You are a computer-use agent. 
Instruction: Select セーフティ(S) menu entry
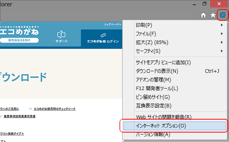[x=175, y=51]
